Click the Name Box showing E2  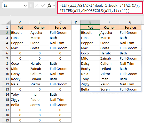click(15, 5)
